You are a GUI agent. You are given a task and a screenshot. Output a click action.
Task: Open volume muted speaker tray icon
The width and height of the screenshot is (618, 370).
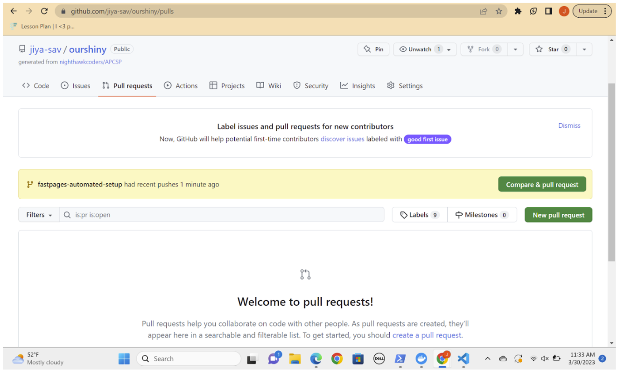[x=545, y=359]
